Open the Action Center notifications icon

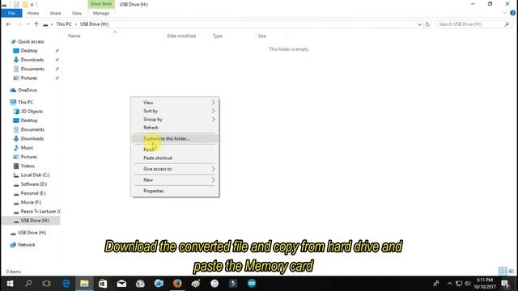[505, 284]
